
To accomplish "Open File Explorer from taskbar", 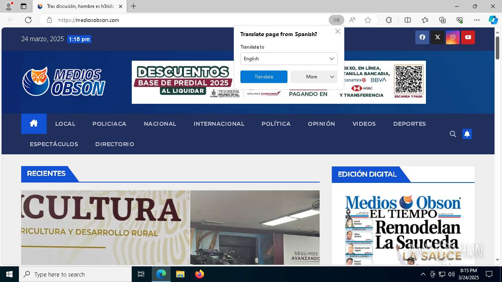I will [x=180, y=274].
